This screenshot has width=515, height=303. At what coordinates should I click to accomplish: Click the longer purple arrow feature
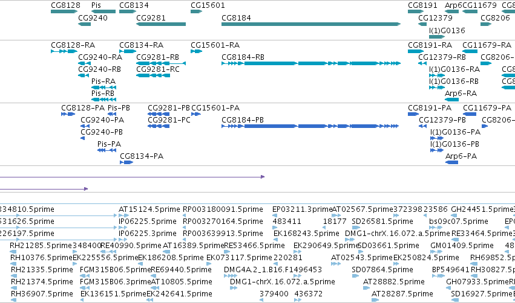[x=132, y=177]
